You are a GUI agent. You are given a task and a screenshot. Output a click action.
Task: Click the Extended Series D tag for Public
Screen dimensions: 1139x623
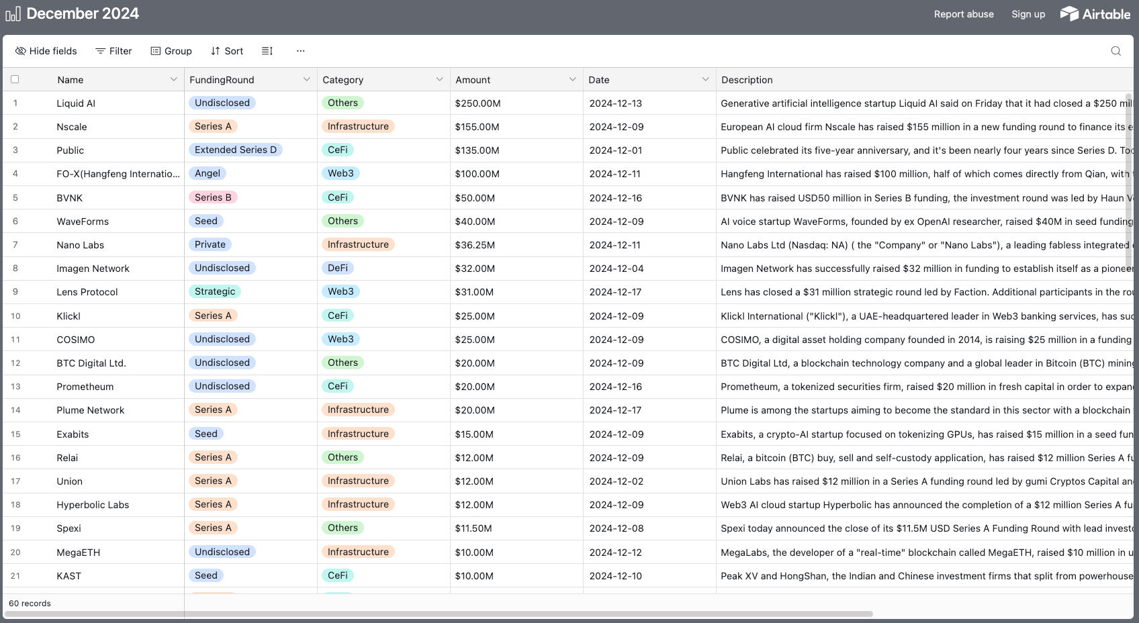[x=235, y=150]
